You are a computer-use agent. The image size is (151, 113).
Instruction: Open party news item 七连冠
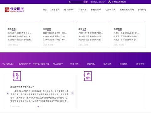[126, 36]
